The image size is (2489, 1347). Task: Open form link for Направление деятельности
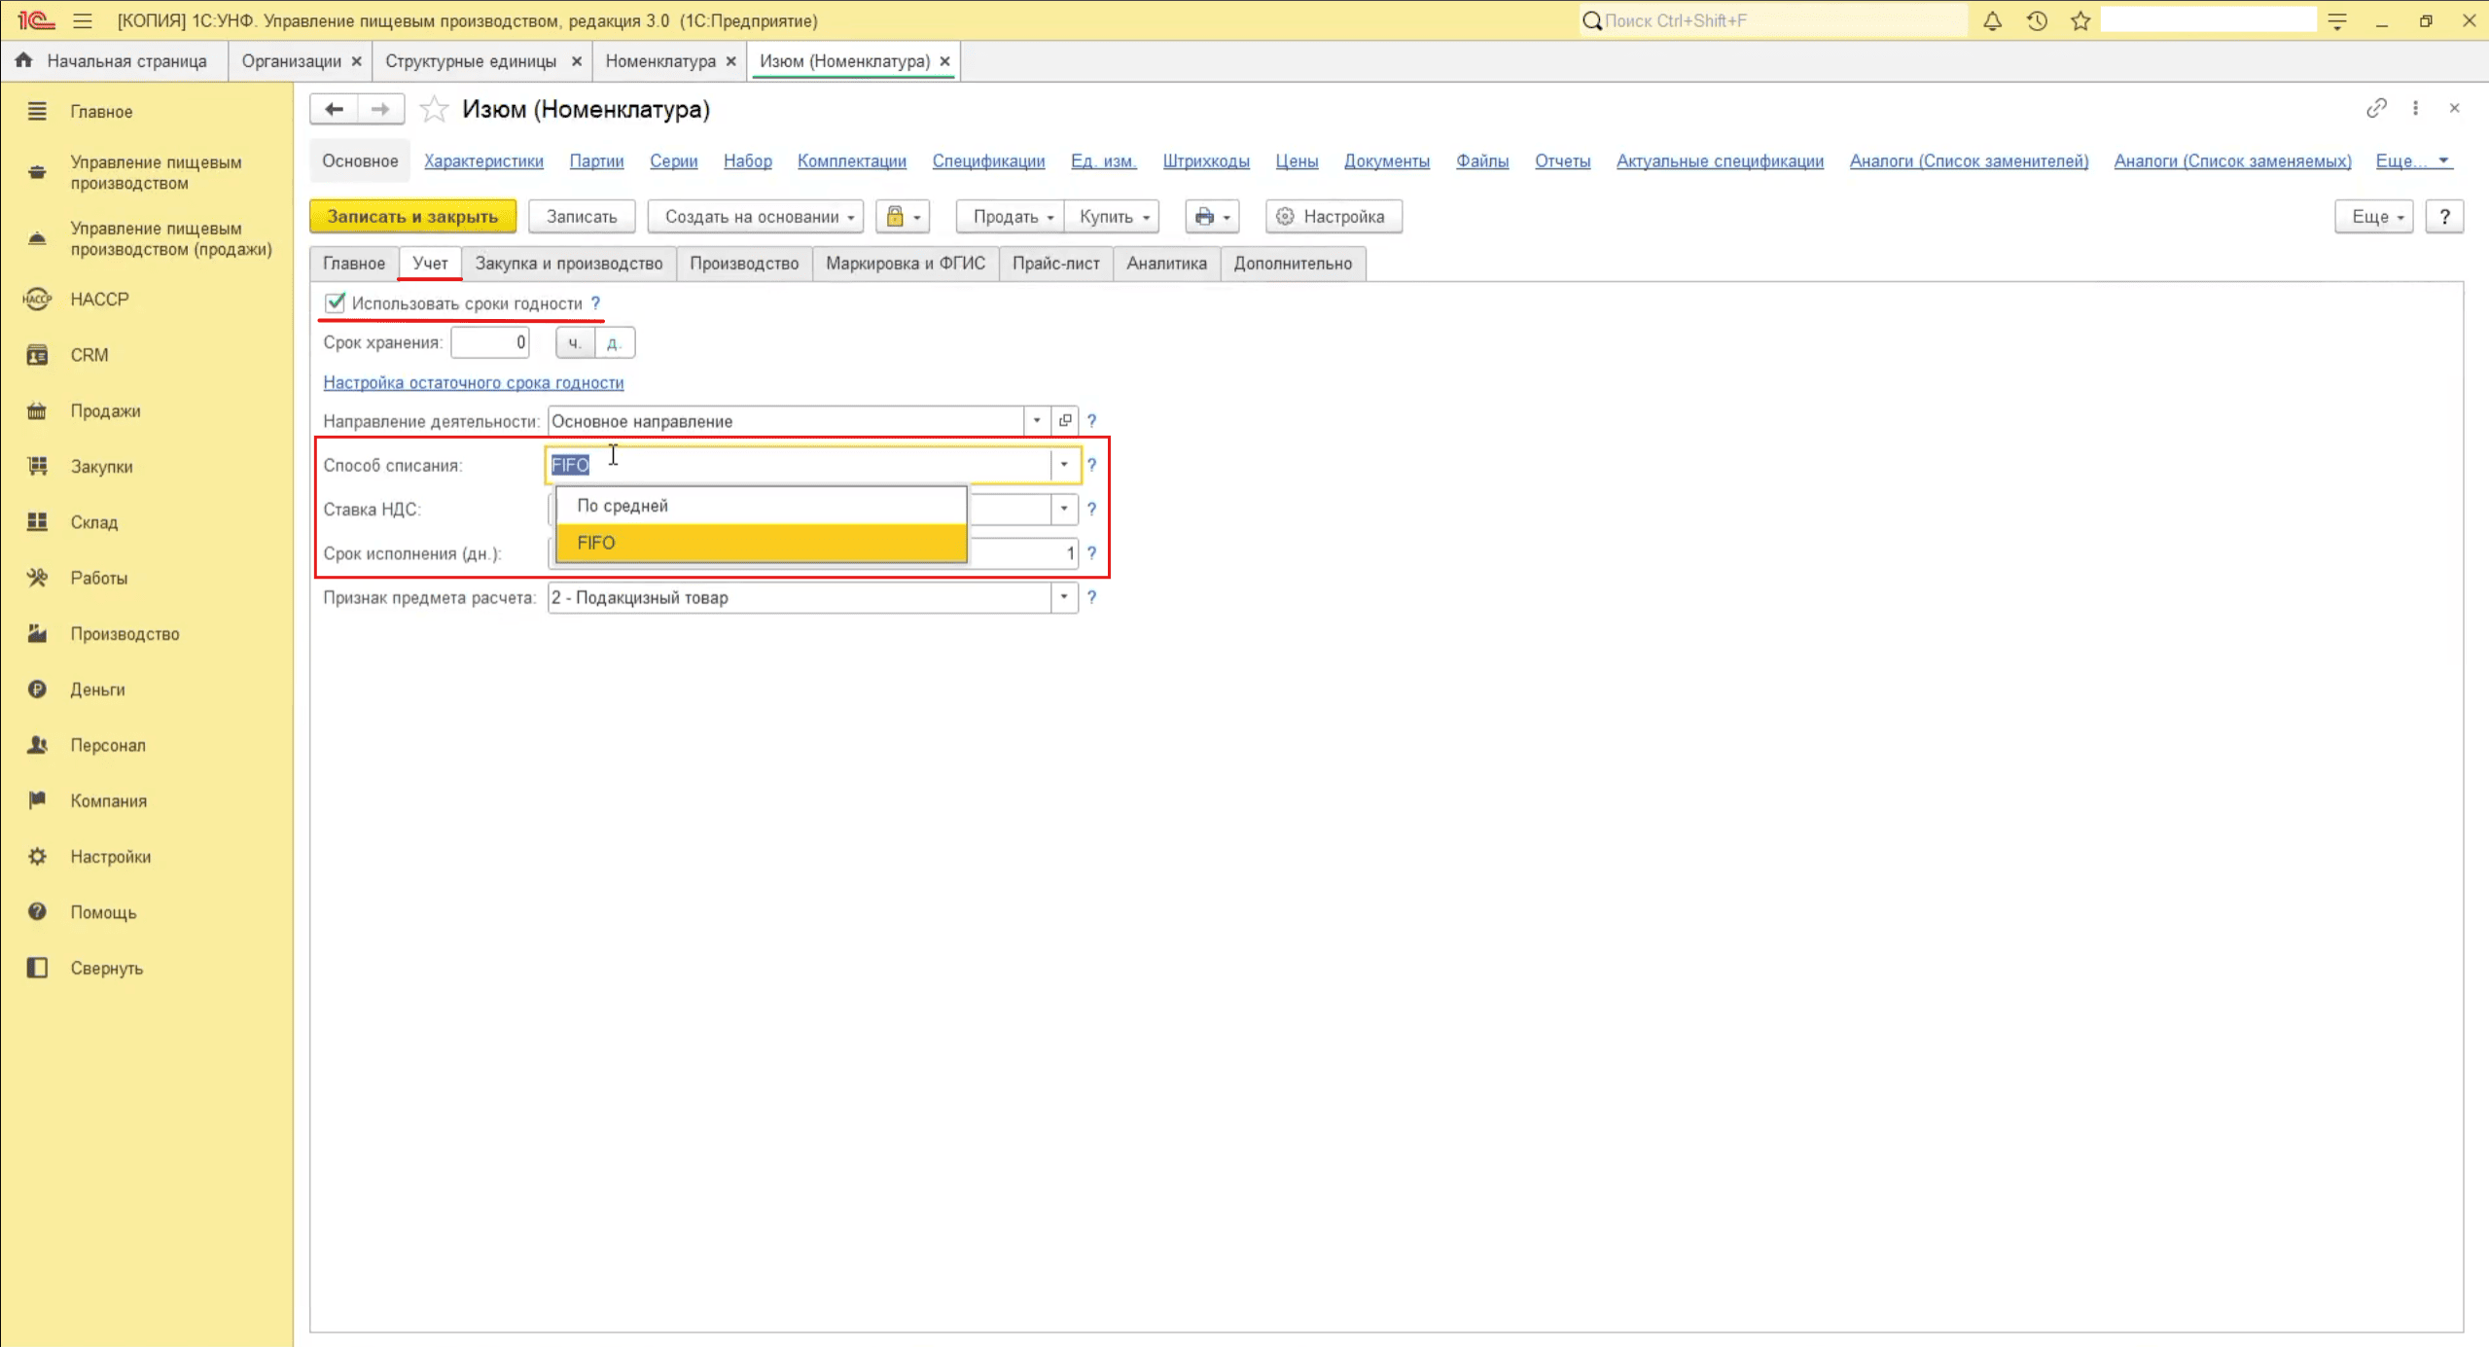(1065, 420)
